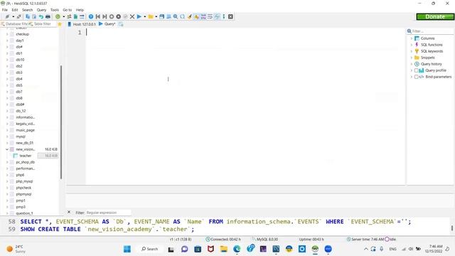
Task: Click the find text magnifier icon
Action: [176, 16]
